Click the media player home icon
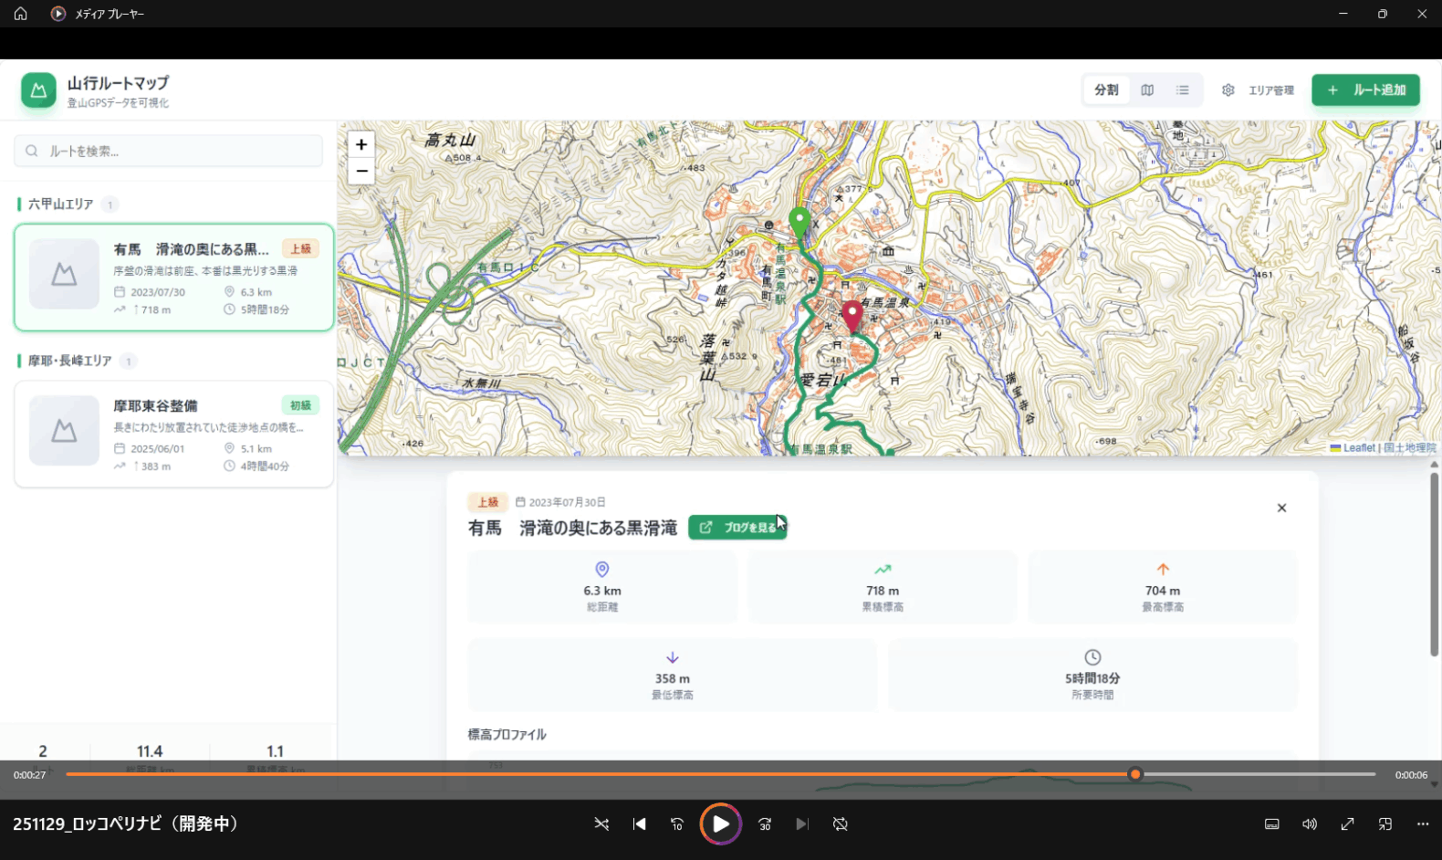1442x860 pixels. click(20, 14)
